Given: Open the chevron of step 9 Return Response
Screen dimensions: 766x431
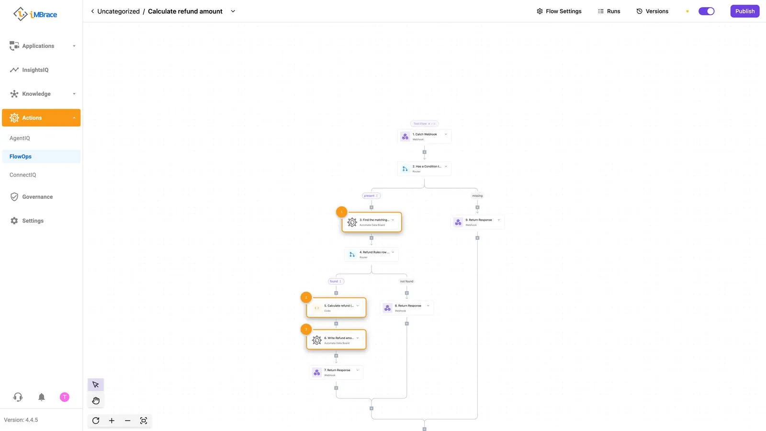Looking at the screenshot, I should (x=499, y=220).
